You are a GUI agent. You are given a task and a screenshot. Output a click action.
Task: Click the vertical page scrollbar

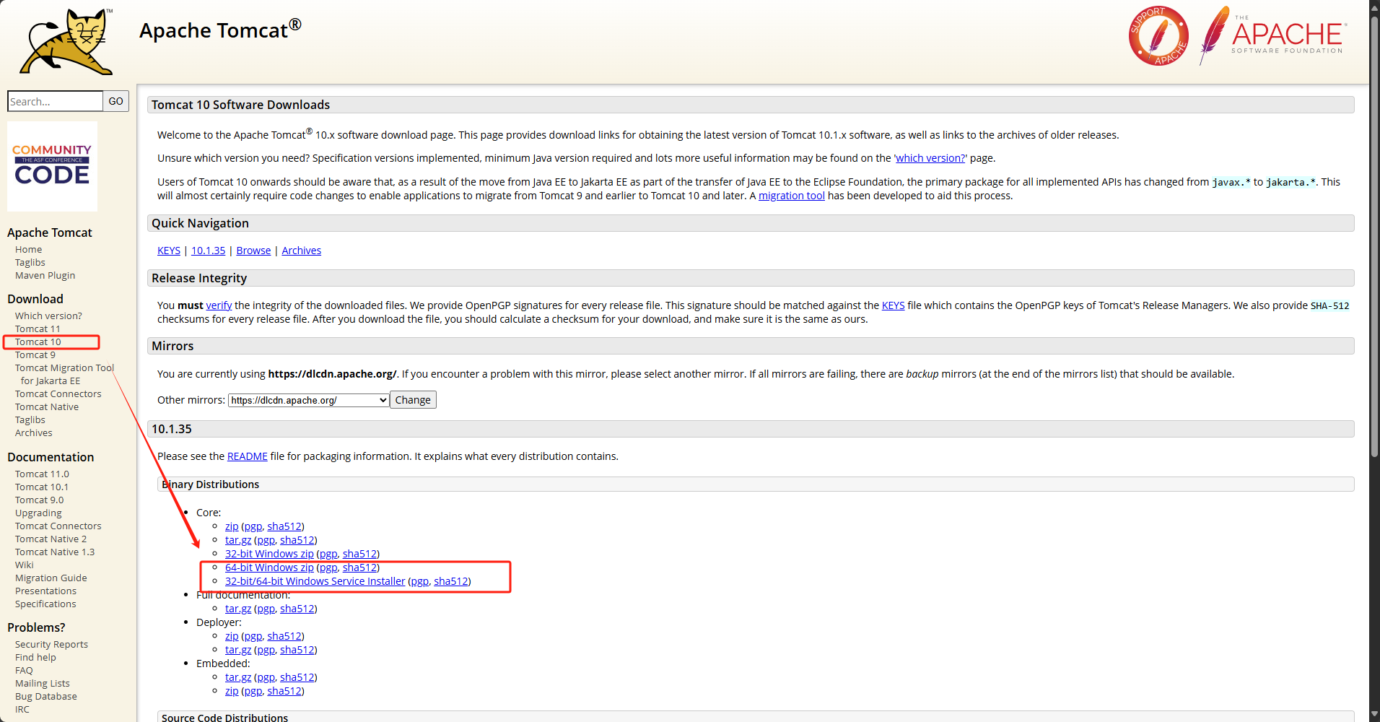1374,238
